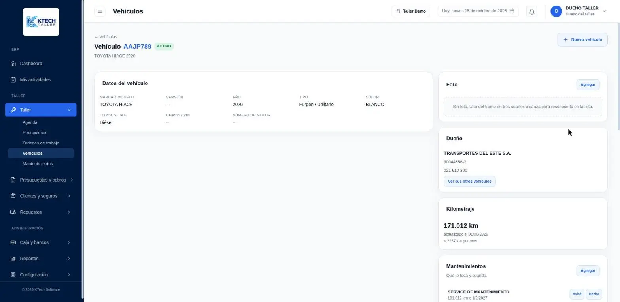Click the Repuestos truck icon
620x302 pixels.
tap(13, 212)
